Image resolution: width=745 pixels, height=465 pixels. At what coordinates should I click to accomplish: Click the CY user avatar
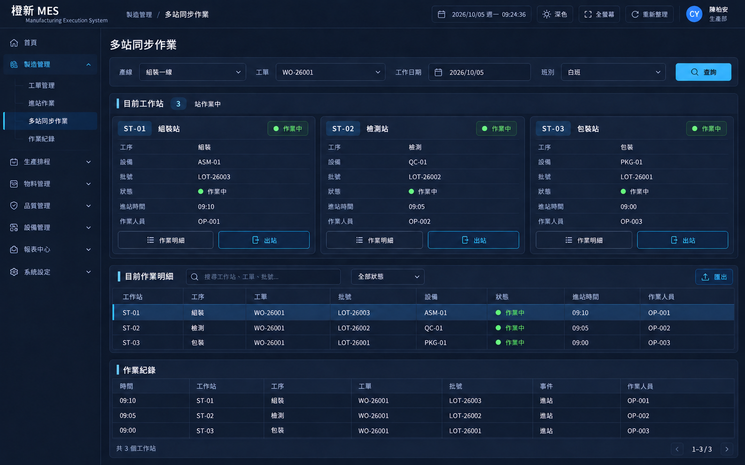click(x=694, y=14)
